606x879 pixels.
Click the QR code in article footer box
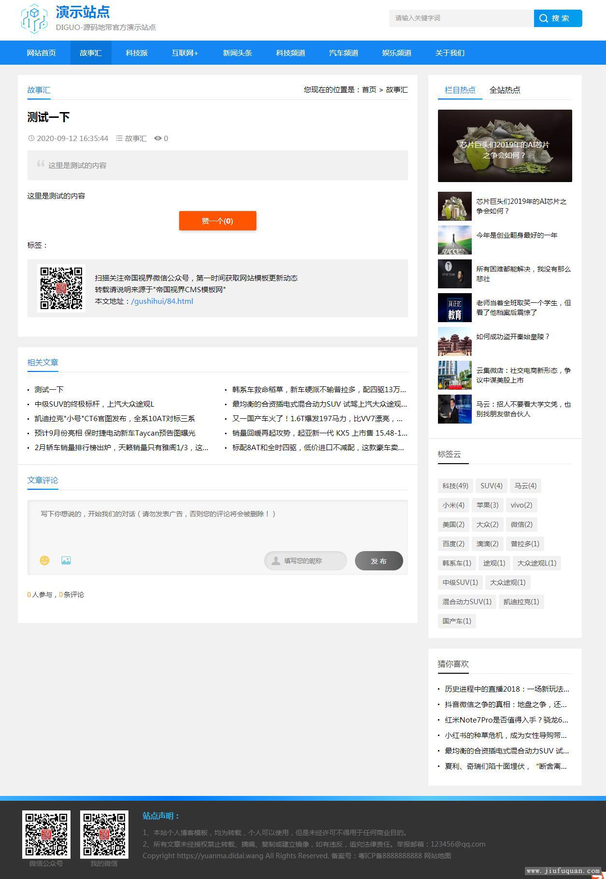click(x=61, y=288)
